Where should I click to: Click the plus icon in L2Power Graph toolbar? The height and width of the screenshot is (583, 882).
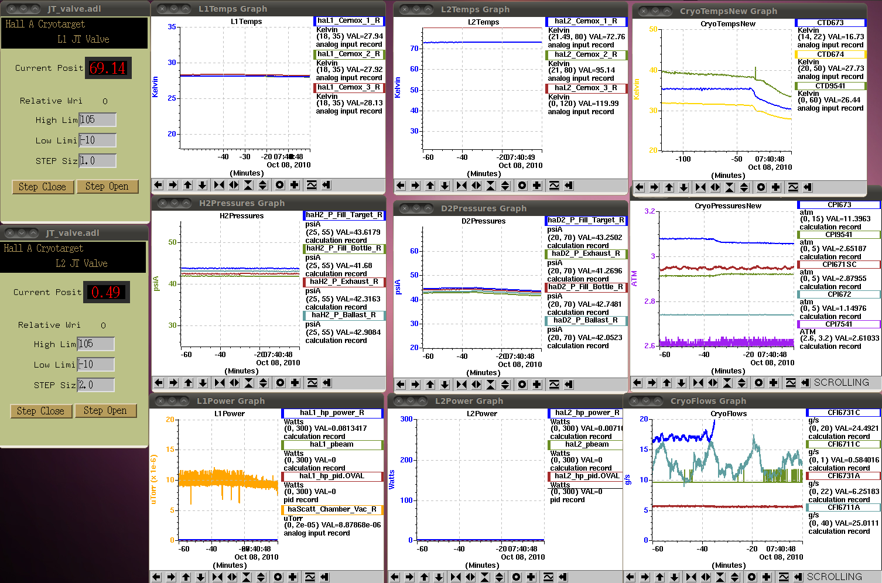531,577
